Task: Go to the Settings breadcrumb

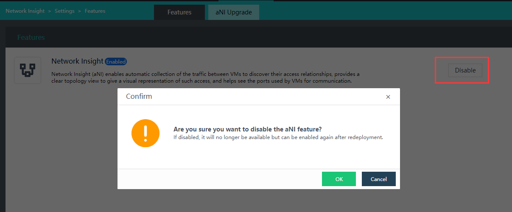Action: [64, 11]
